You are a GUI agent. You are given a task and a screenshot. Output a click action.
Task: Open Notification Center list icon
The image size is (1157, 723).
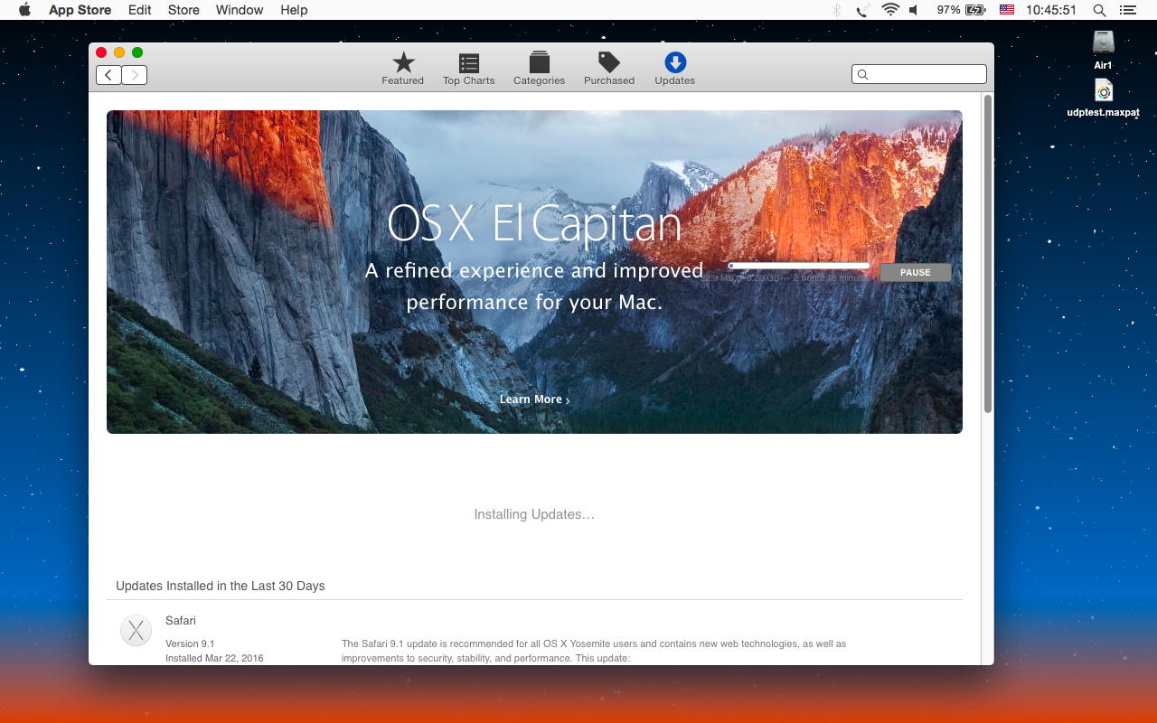[x=1127, y=10]
